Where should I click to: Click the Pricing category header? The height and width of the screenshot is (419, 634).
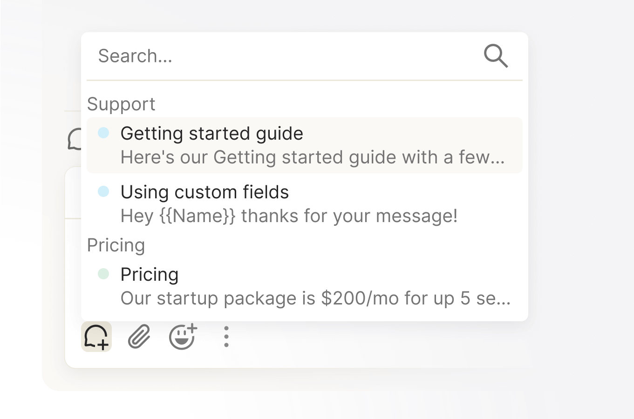(116, 245)
